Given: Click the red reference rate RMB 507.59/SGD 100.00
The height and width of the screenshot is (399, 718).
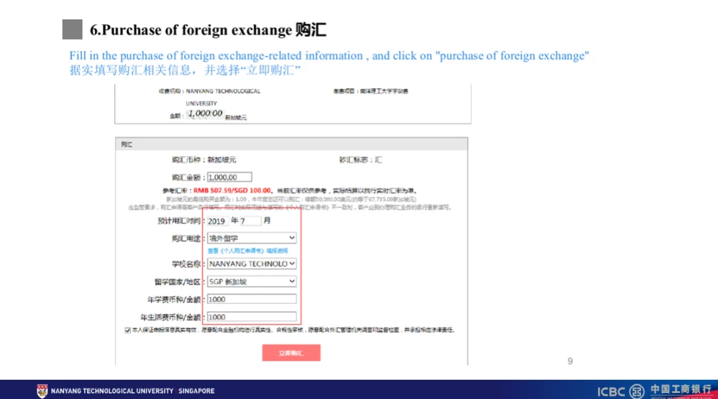Looking at the screenshot, I should coord(232,191).
